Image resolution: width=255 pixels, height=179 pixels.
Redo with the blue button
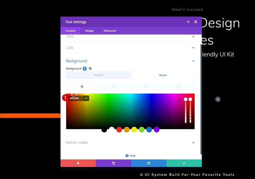(149, 163)
